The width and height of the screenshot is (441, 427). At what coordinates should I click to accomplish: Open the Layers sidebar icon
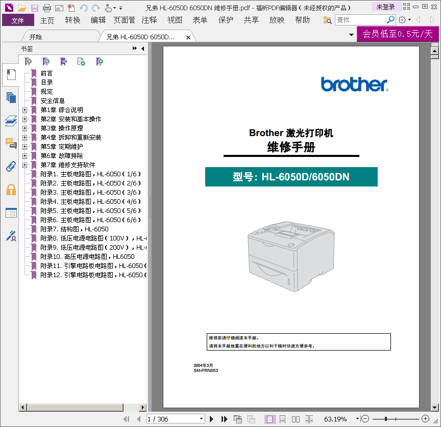coord(11,121)
